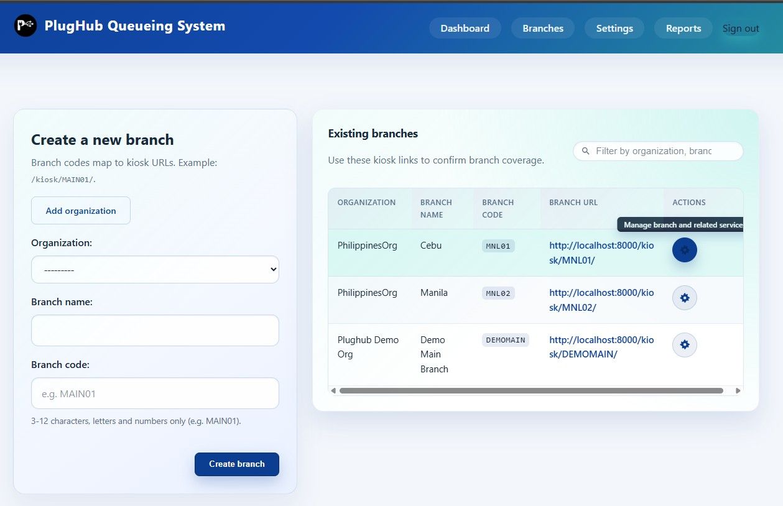This screenshot has width=783, height=506.
Task: Click the horizontal table scrollbar thumb
Action: [530, 391]
